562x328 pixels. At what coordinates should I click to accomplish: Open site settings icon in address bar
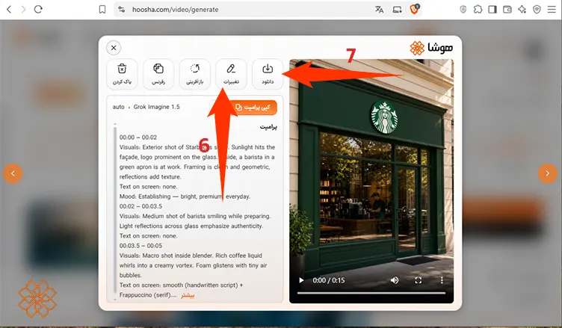(x=122, y=9)
